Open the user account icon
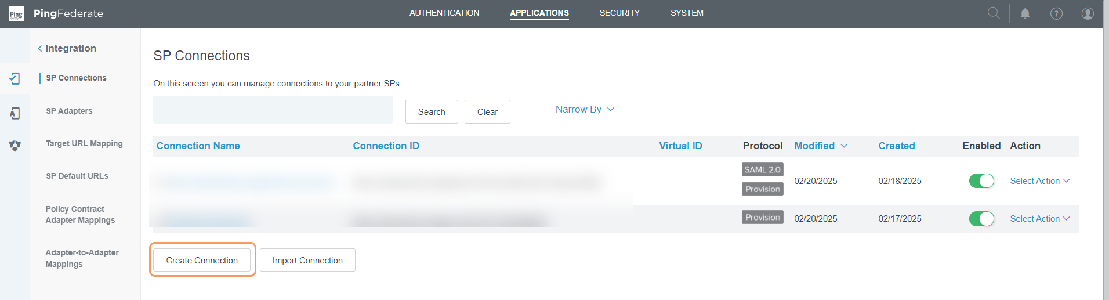 click(x=1088, y=13)
